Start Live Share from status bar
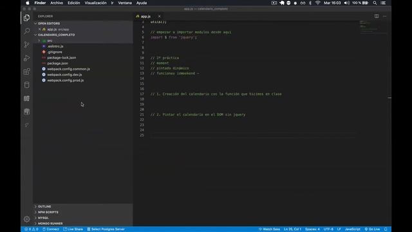 coord(73,229)
